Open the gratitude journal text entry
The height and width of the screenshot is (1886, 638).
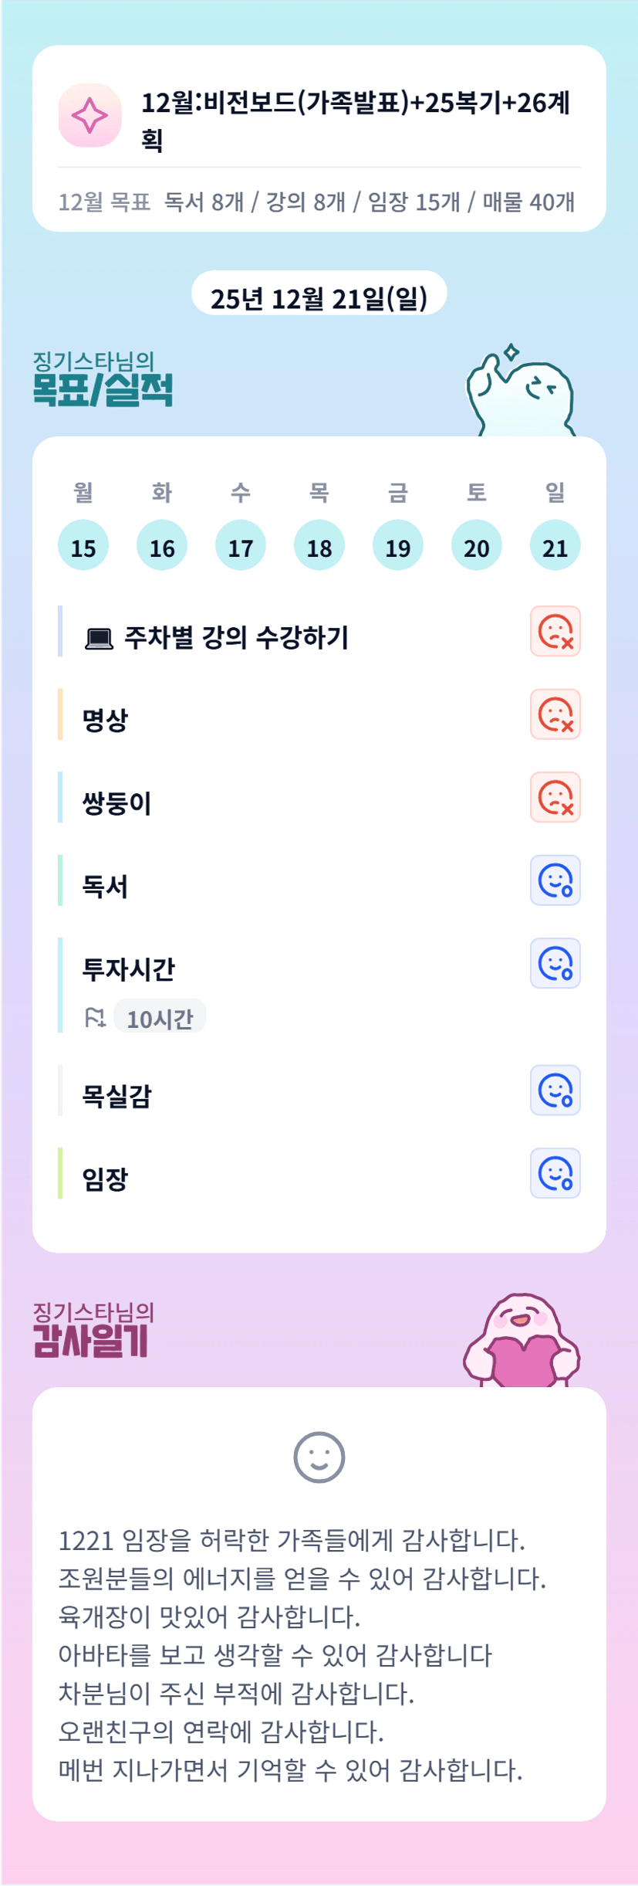(x=302, y=1654)
